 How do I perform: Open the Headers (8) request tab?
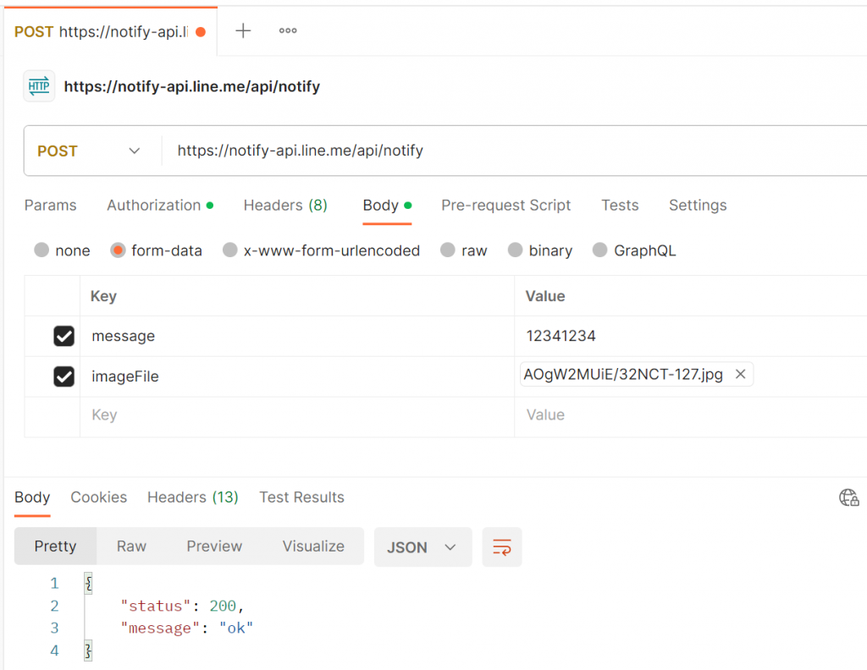click(x=285, y=206)
